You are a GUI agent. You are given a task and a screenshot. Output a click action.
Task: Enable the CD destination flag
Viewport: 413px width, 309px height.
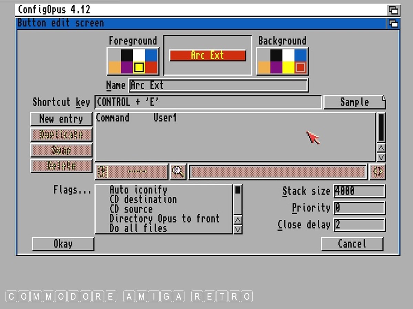tap(143, 199)
